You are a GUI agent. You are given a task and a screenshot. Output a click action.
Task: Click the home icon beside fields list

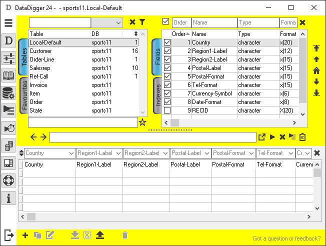coord(316,70)
